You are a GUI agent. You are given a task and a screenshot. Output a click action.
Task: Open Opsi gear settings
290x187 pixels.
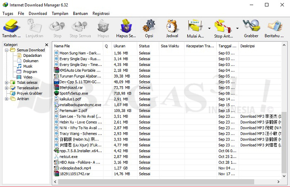point(149,26)
